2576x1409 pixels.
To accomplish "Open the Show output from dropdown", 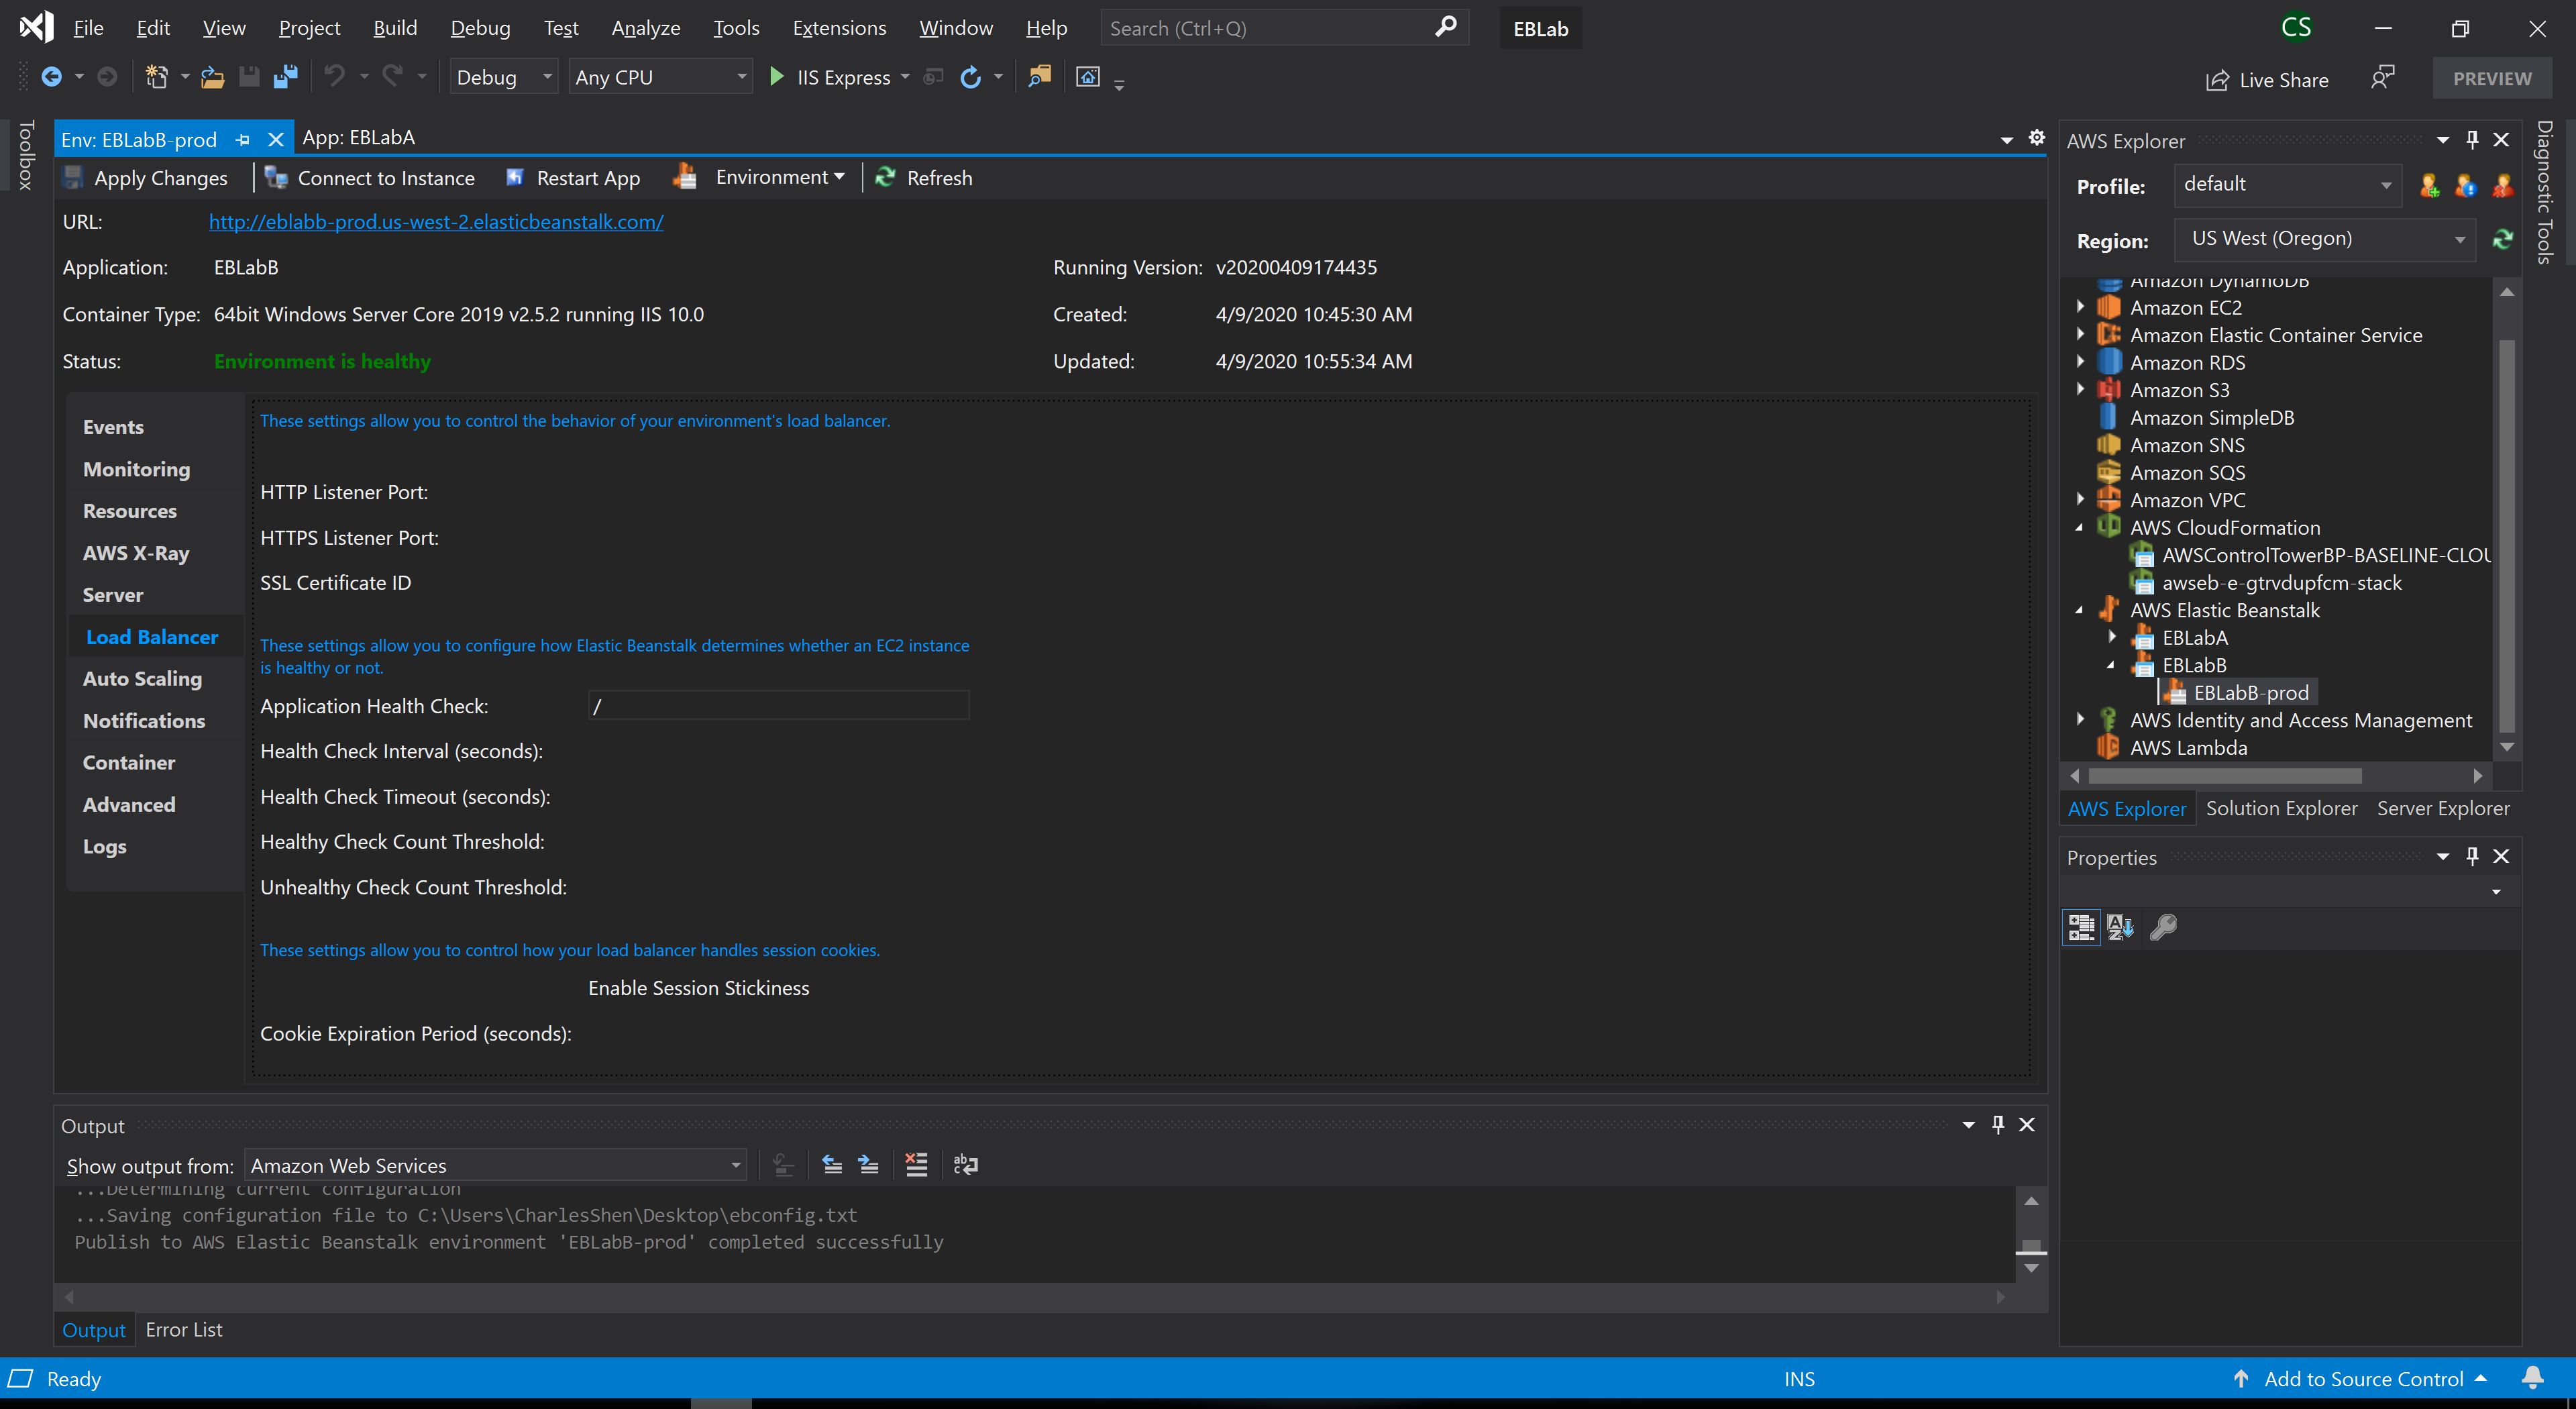I will (x=495, y=1165).
